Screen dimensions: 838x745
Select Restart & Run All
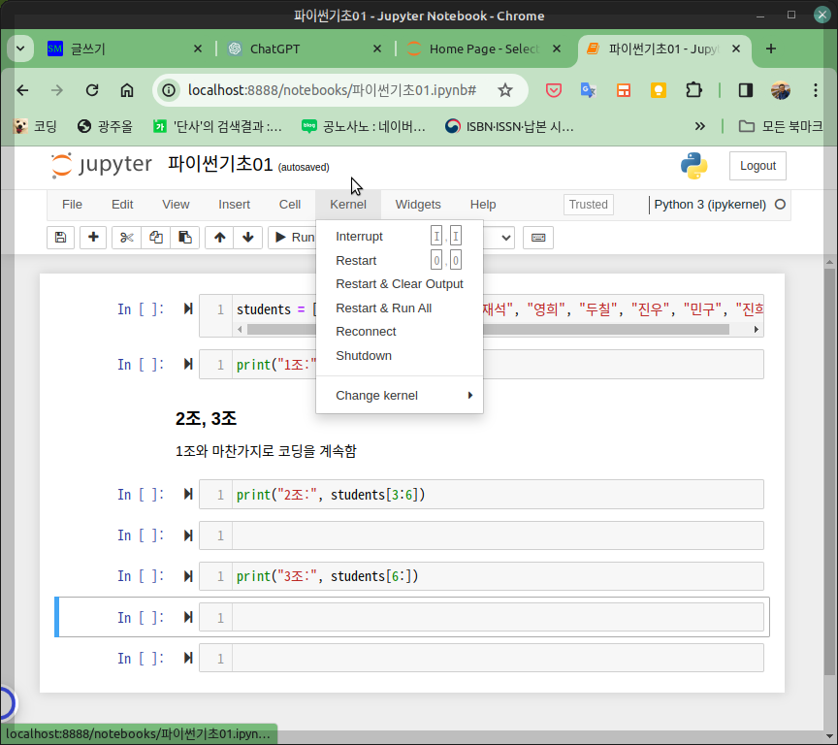click(400, 308)
